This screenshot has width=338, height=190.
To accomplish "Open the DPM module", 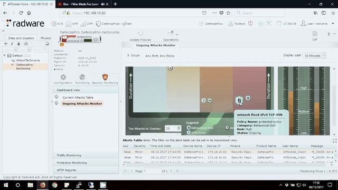I will click(87, 24).
